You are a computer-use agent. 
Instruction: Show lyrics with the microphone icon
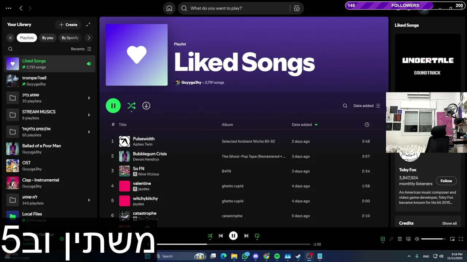pos(391,239)
